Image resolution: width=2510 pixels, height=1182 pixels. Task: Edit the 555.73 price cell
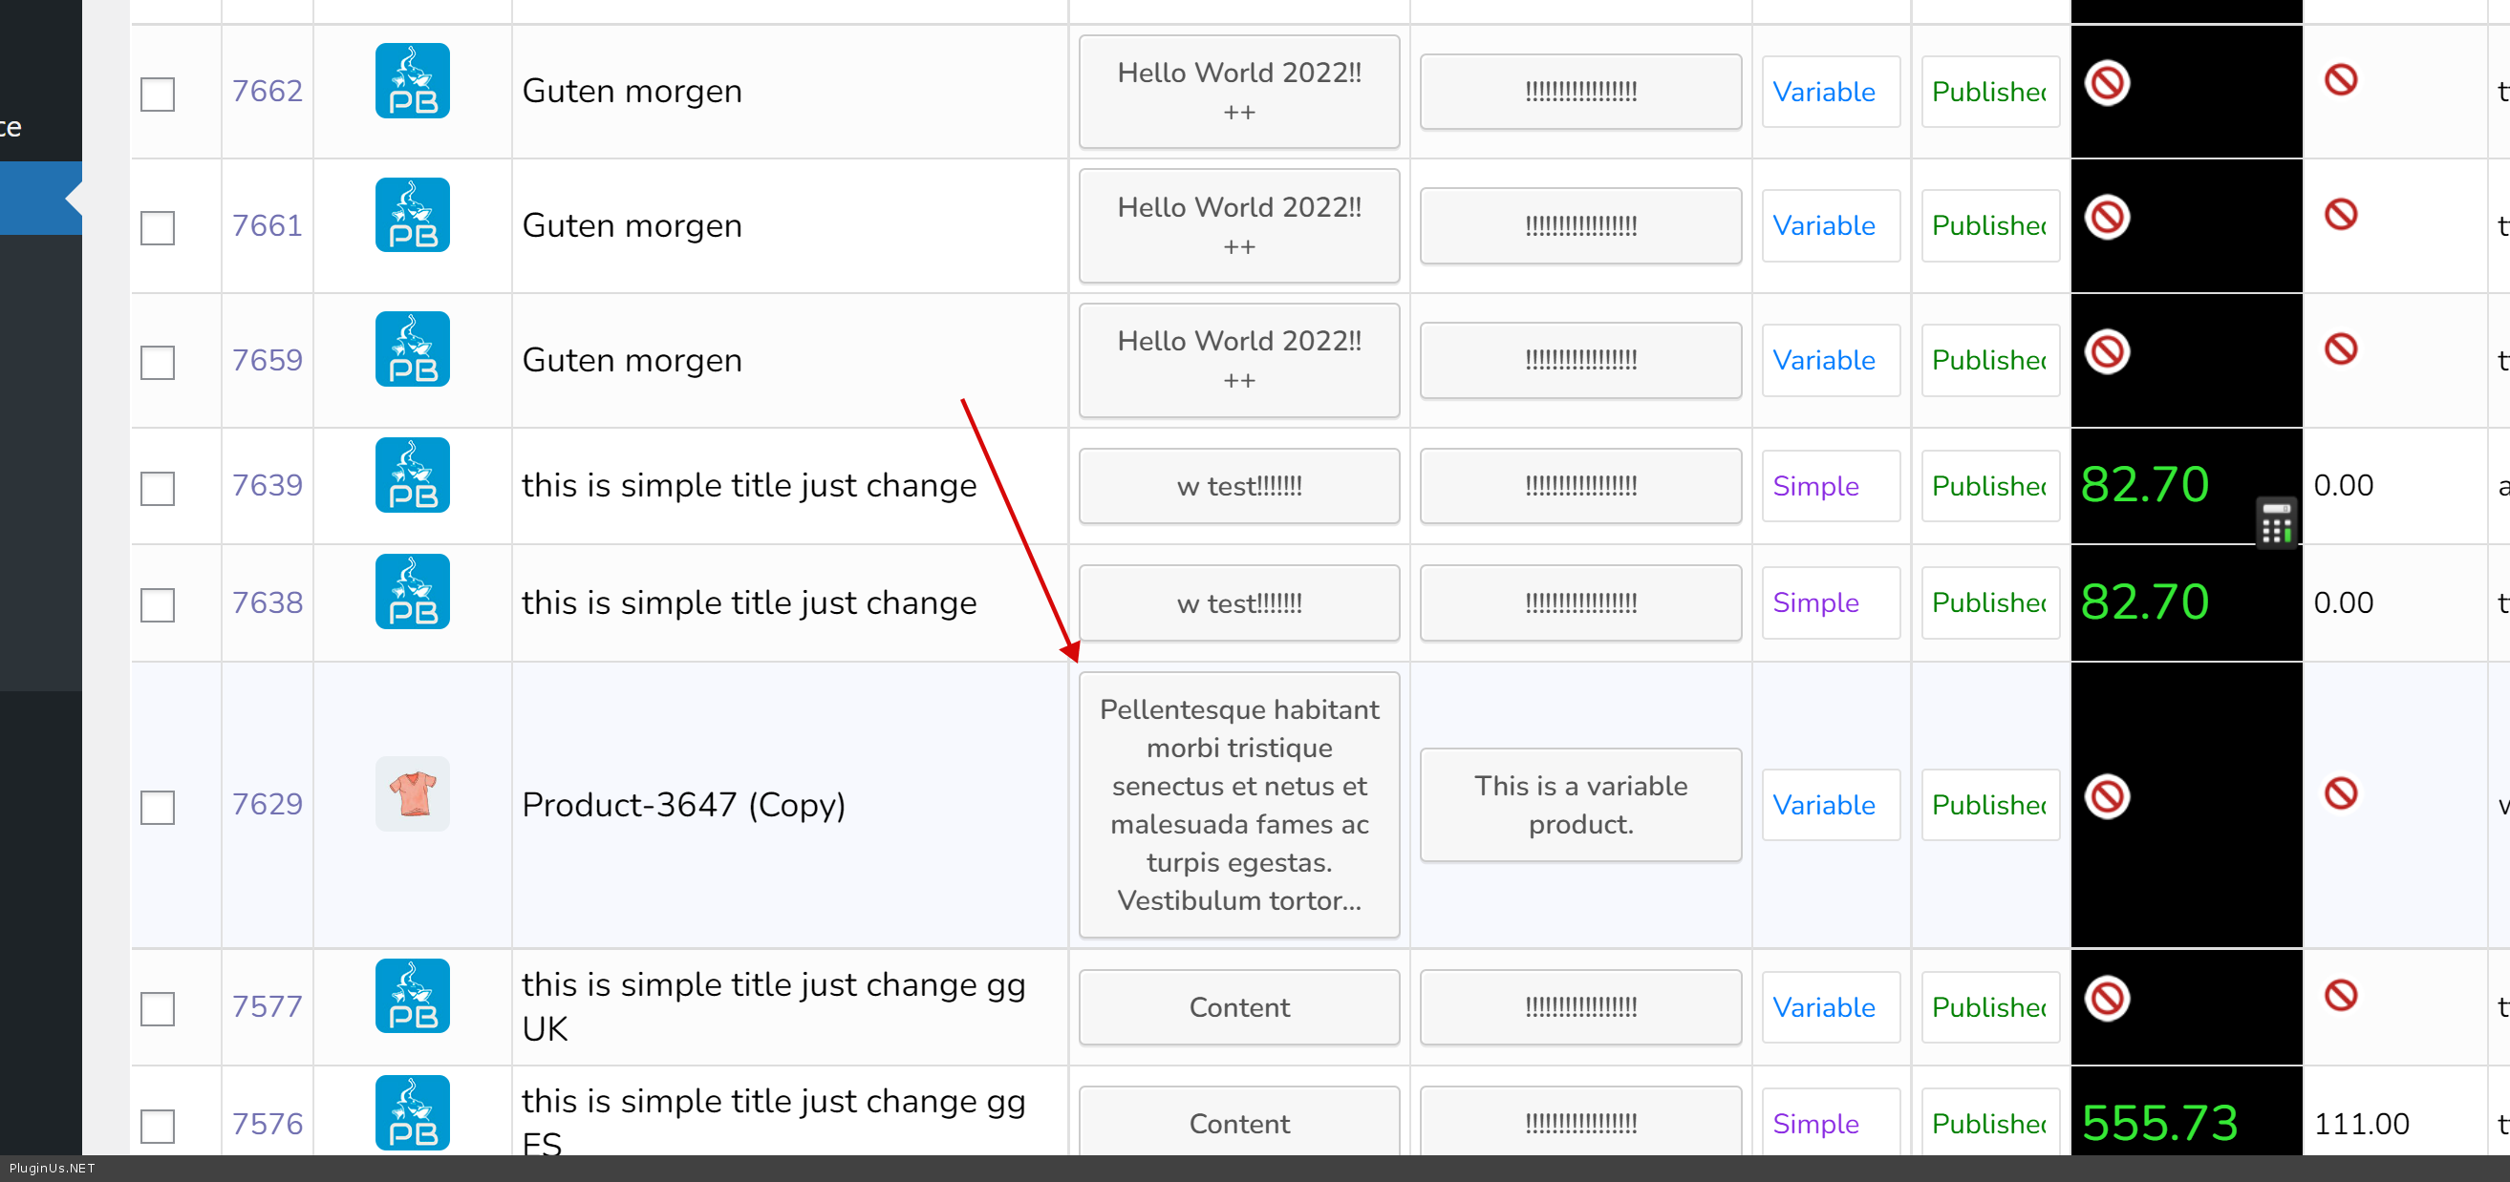point(2159,1122)
